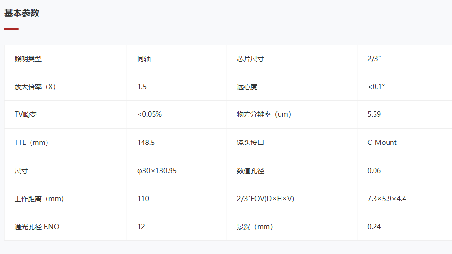Screen dimensions: 452x254
Task: Click the 远心度 label cell
Action: (x=247, y=87)
